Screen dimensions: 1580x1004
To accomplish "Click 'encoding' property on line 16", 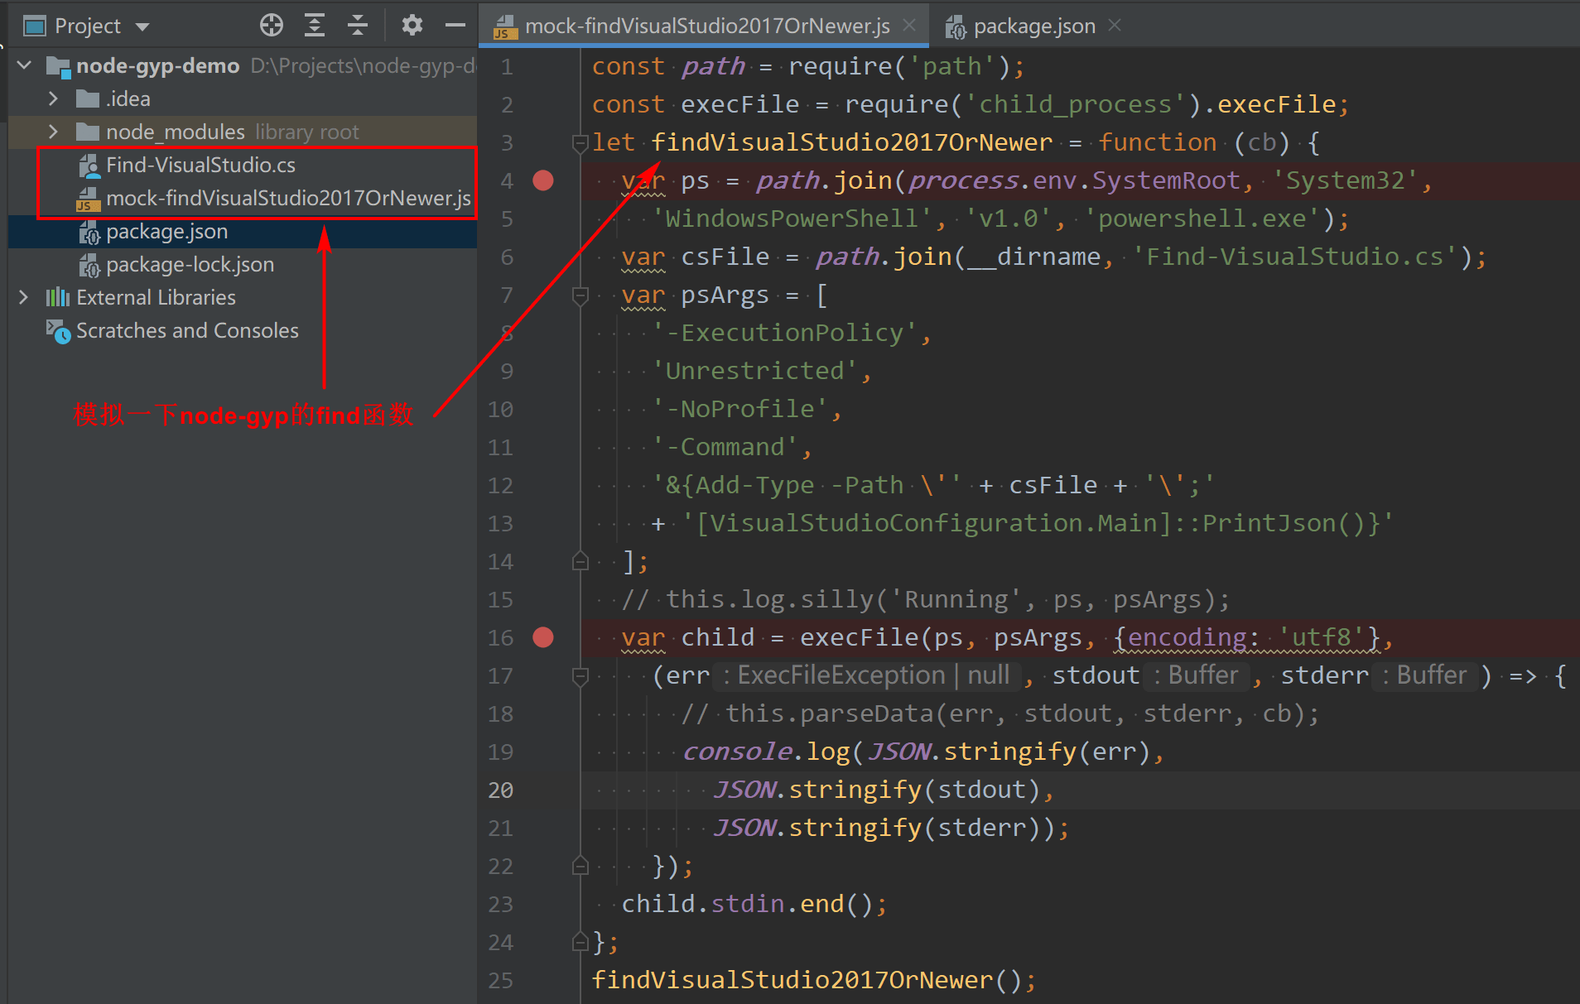I will click(1187, 637).
